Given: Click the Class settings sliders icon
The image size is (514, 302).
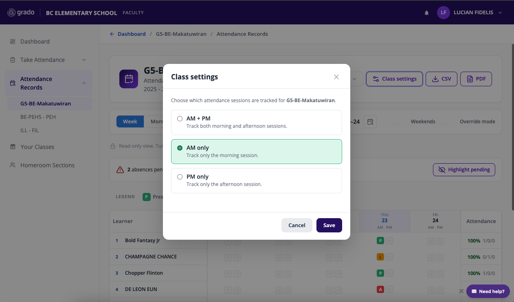Looking at the screenshot, I should pos(376,79).
